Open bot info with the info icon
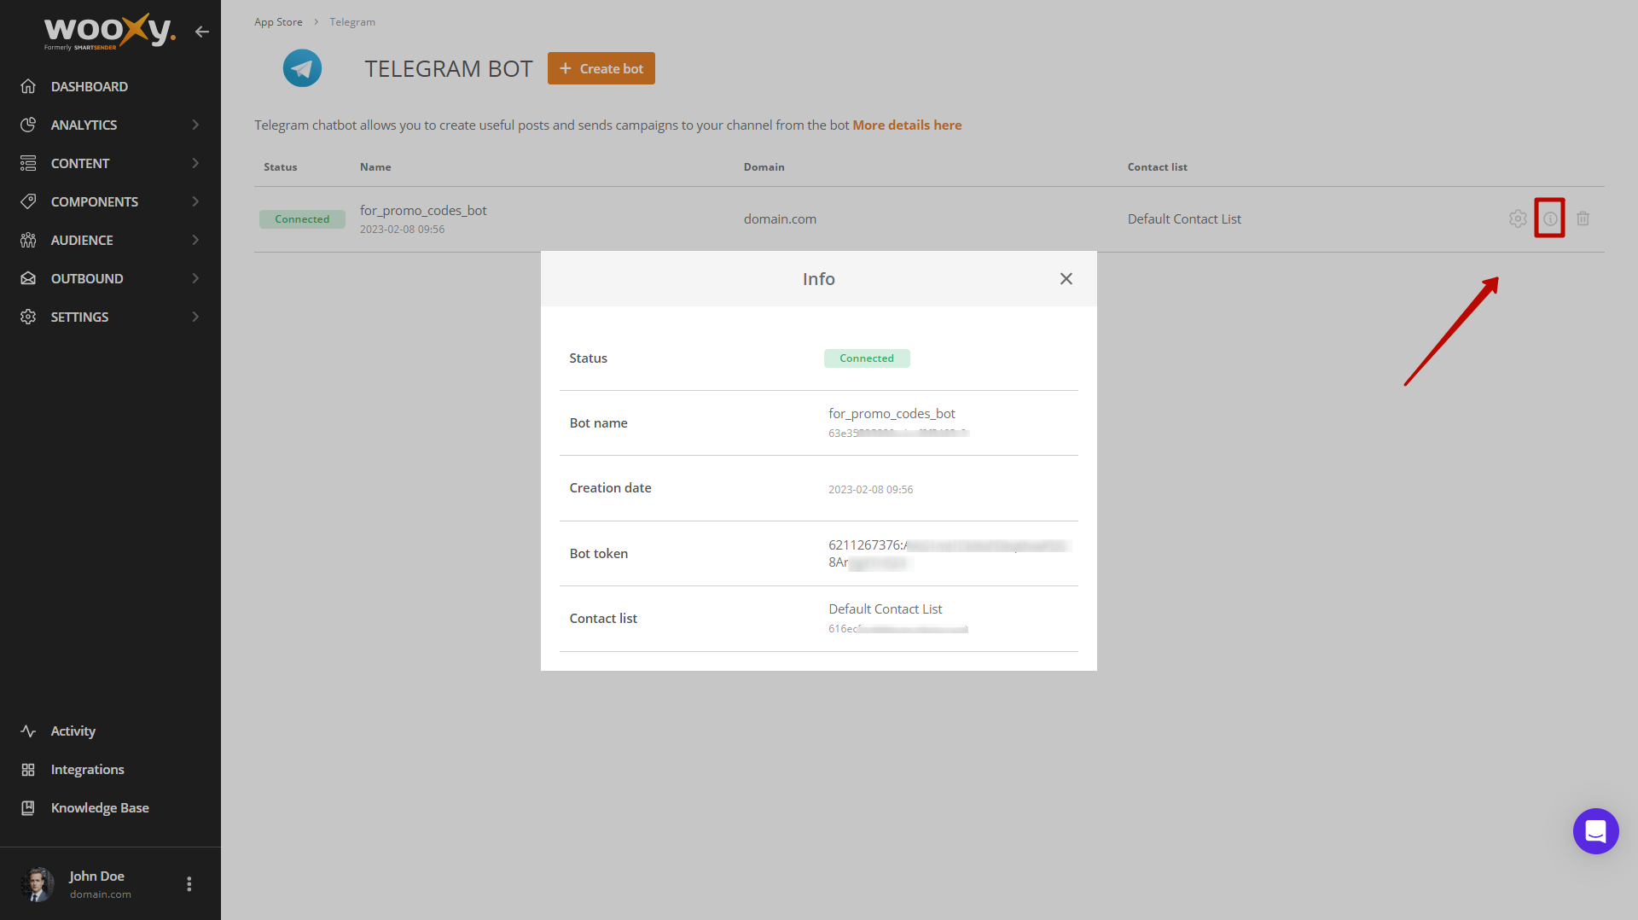Screen dimensions: 1638x920 (x=1549, y=218)
